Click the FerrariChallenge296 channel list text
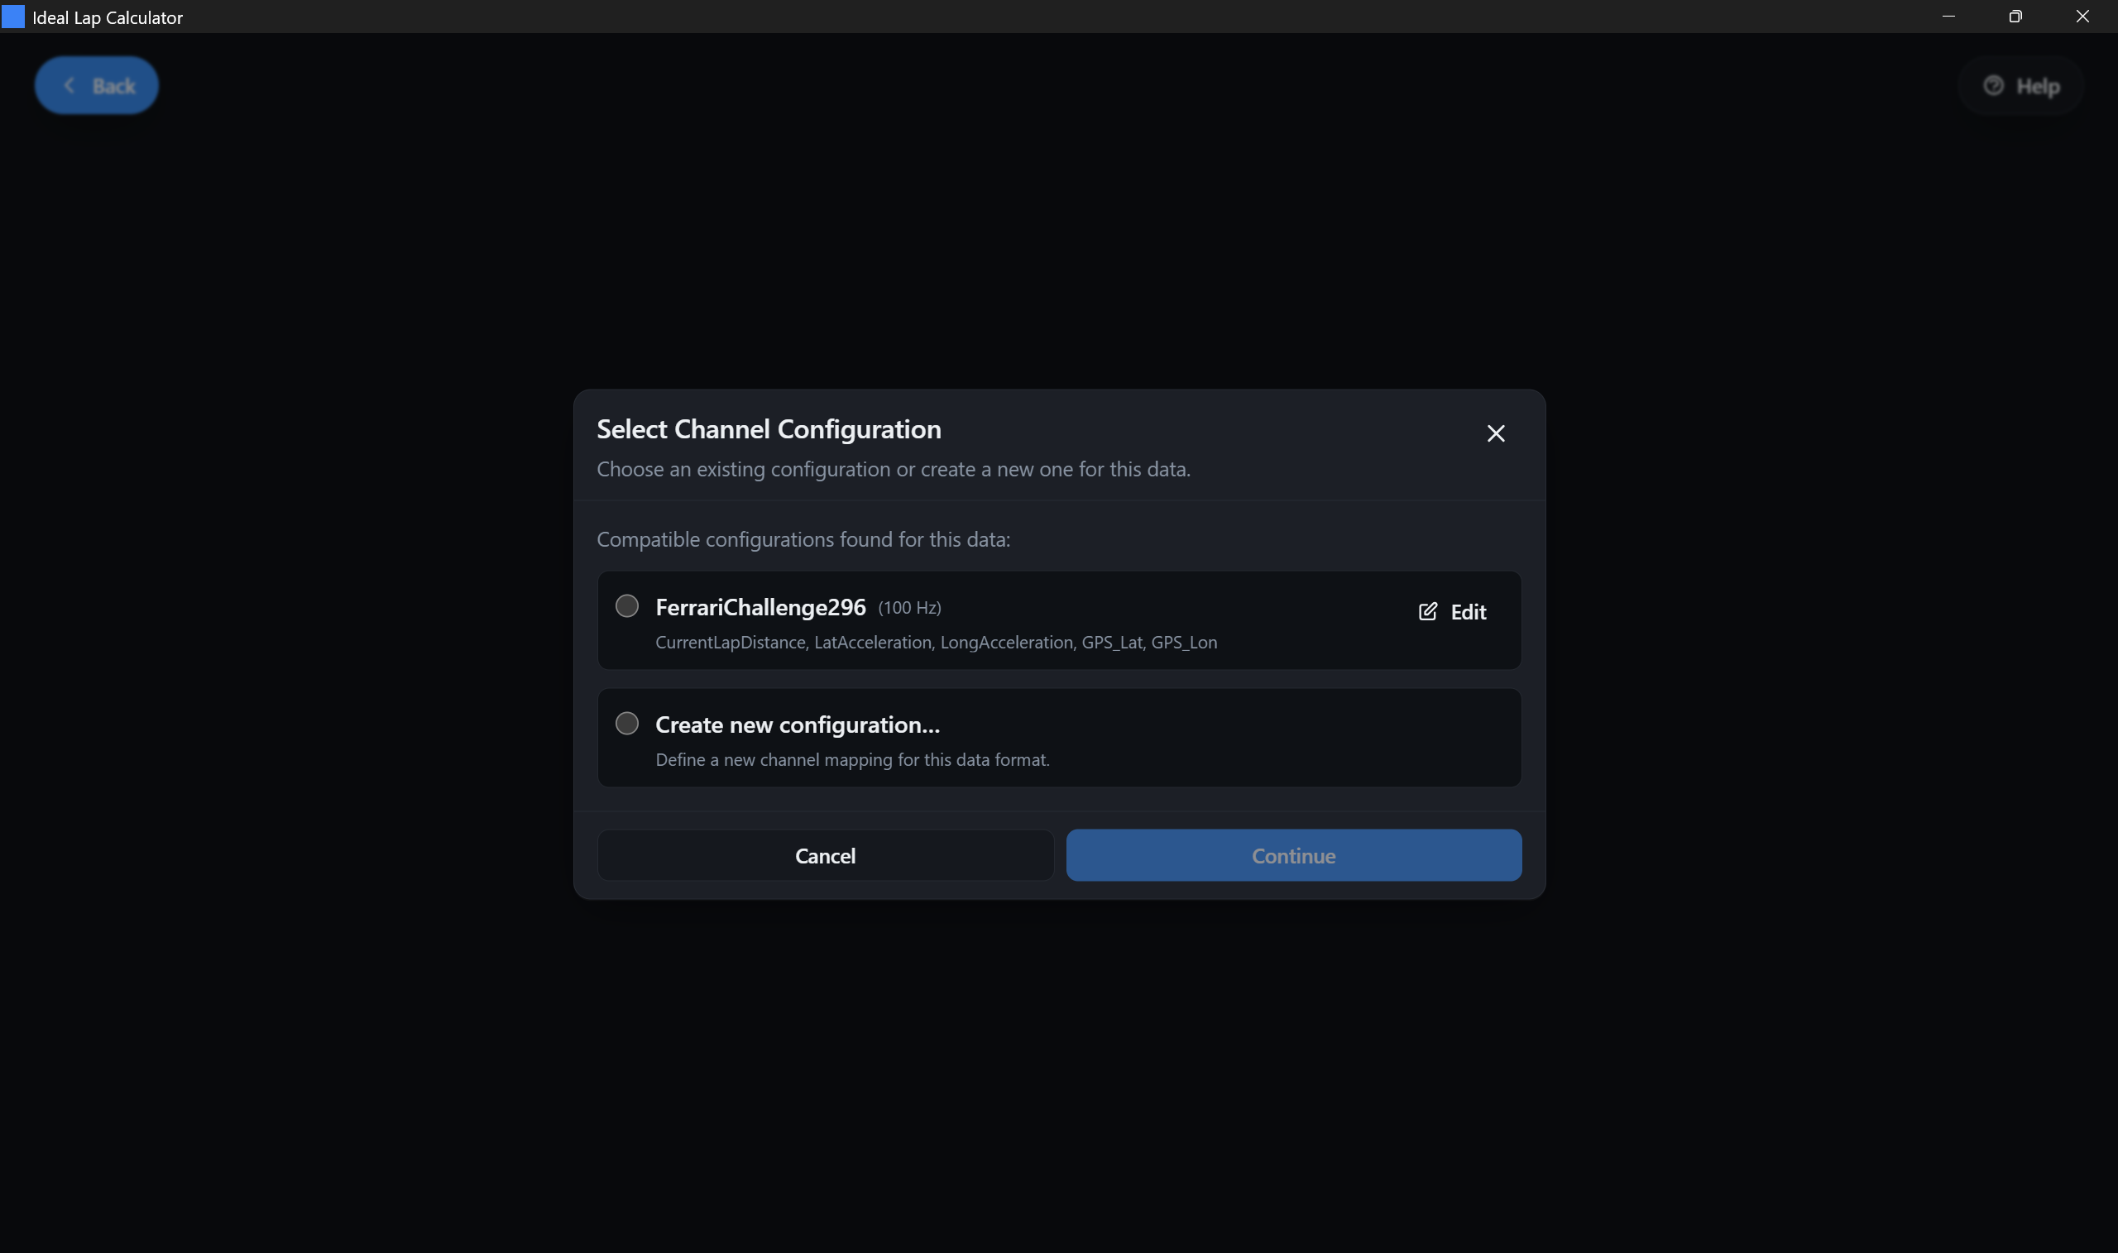The height and width of the screenshot is (1253, 2118). tap(936, 642)
